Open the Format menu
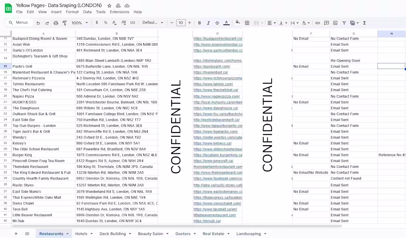The image size is (406, 238). pos(72,12)
